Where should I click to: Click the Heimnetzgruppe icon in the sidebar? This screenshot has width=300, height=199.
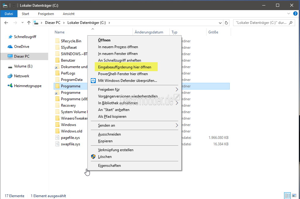[x=10, y=86]
